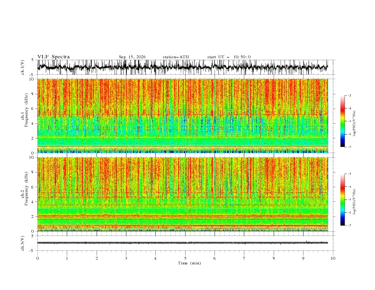
Task: Click the start UT 10:50:0 label
Action: 229,57
